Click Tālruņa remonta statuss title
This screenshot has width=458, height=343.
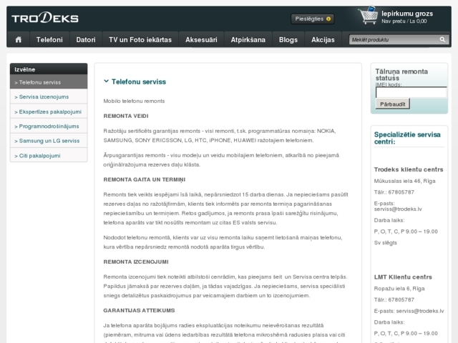point(401,74)
